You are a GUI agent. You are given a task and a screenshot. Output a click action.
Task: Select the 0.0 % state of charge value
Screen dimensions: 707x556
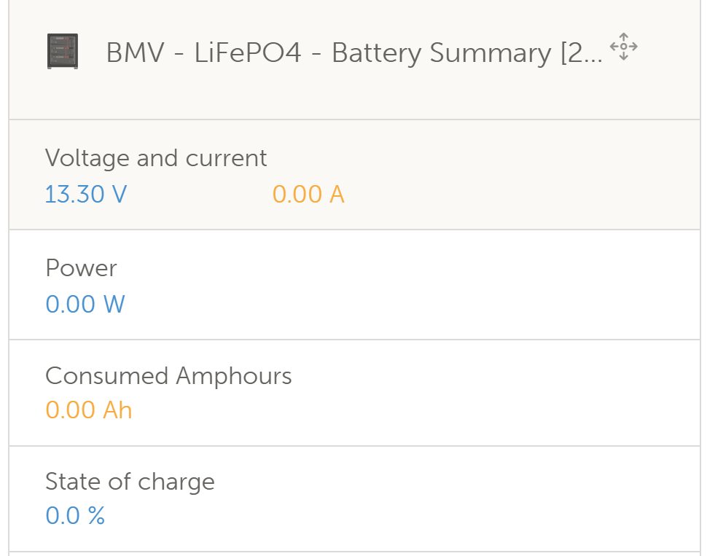(75, 517)
